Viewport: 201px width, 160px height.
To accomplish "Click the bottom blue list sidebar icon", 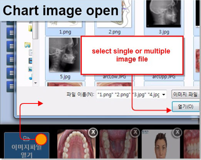I will point(10,86).
